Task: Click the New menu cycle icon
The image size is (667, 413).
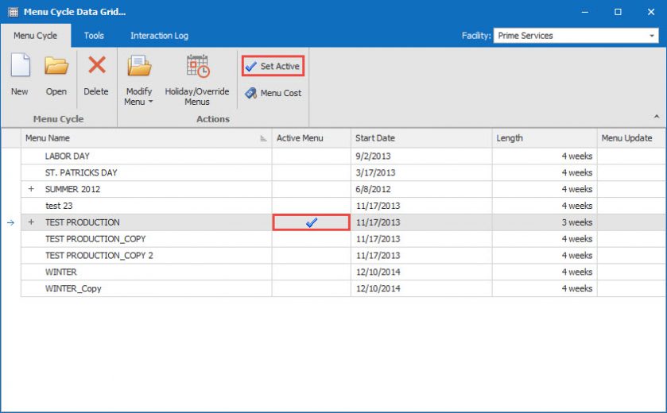Action: pos(20,67)
